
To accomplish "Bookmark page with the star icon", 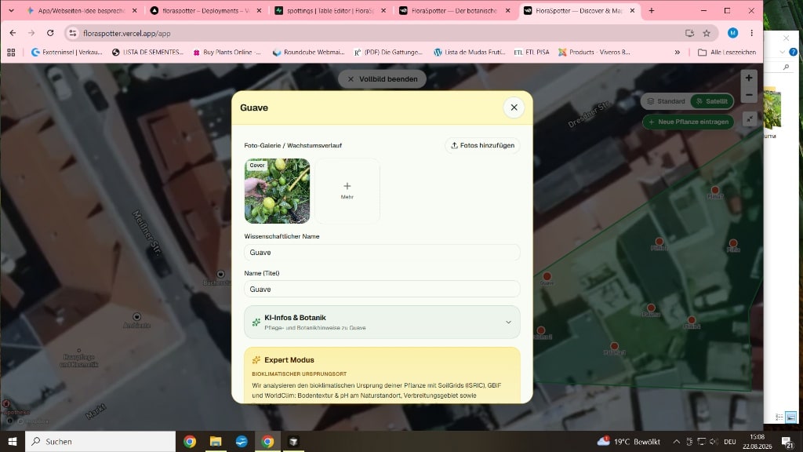I will (707, 33).
